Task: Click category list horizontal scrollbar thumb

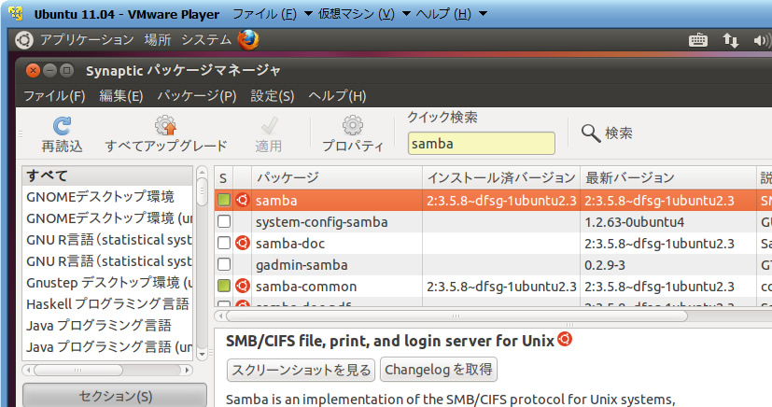Action: [x=77, y=370]
